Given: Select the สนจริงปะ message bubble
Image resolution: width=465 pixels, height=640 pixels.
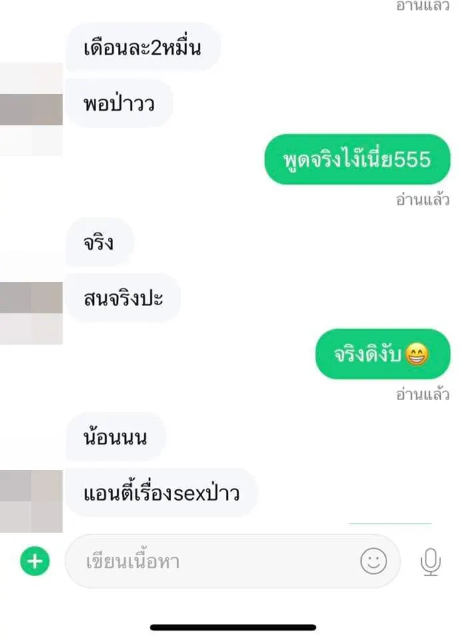Looking at the screenshot, I should (x=123, y=298).
